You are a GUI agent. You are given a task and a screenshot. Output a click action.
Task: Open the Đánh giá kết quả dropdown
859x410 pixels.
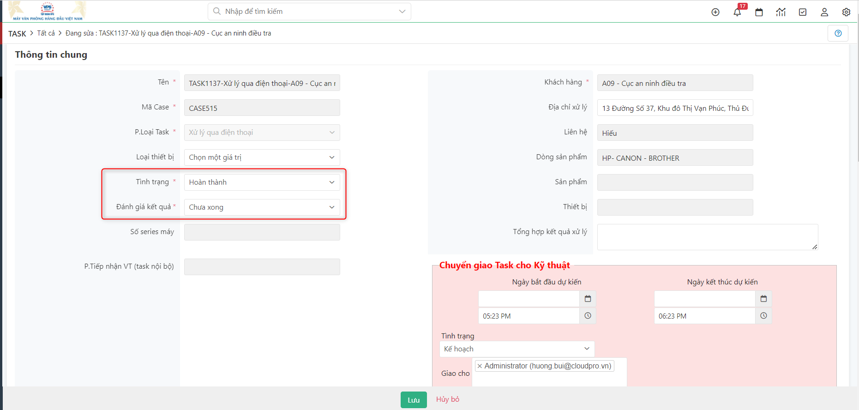click(x=262, y=207)
